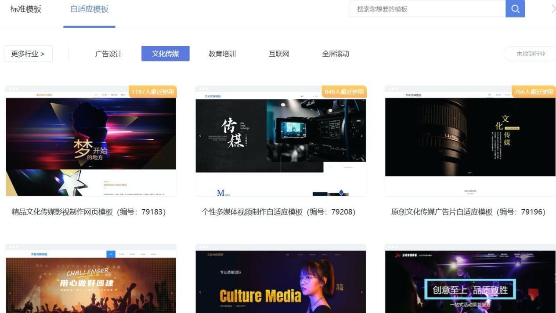Click the right carousel arrow on template 79208 preview
556x313 pixels.
pyautogui.click(x=362, y=136)
